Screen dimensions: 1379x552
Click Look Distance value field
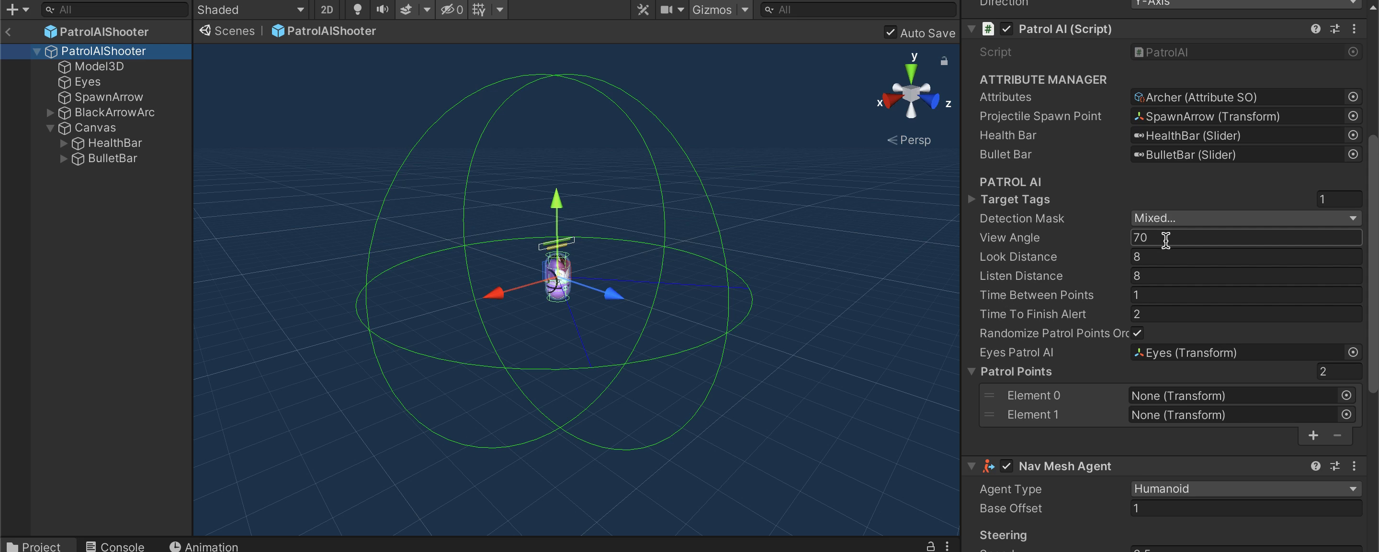(x=1246, y=257)
